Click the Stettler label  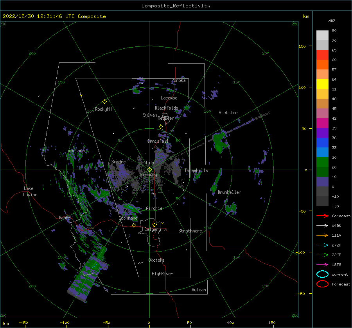(228, 113)
